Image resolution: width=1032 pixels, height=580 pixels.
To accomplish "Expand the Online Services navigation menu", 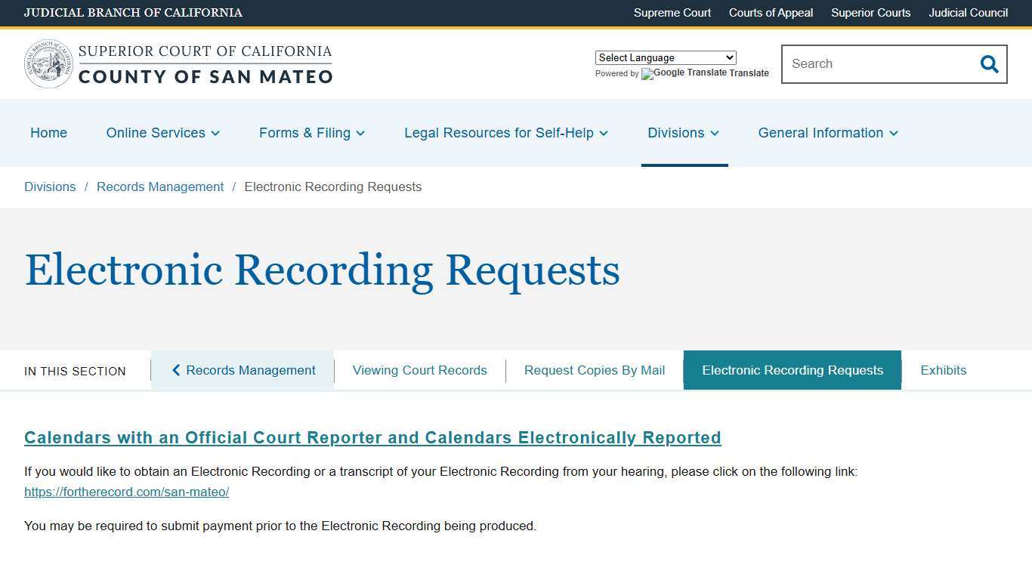I will (156, 133).
